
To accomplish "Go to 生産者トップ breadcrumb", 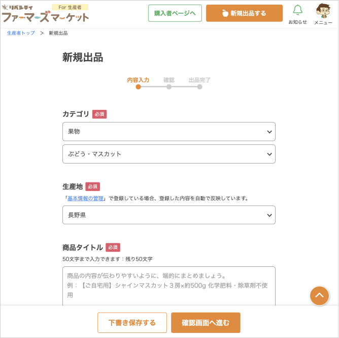I will (x=21, y=33).
